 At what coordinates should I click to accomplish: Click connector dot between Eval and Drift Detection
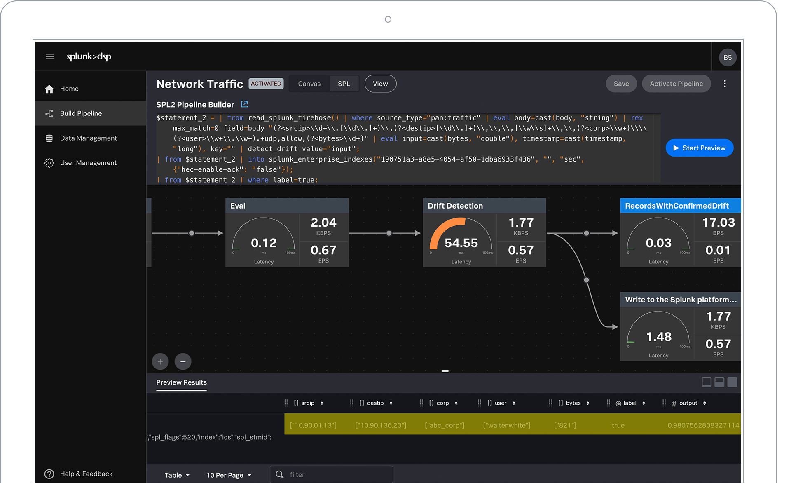(389, 233)
